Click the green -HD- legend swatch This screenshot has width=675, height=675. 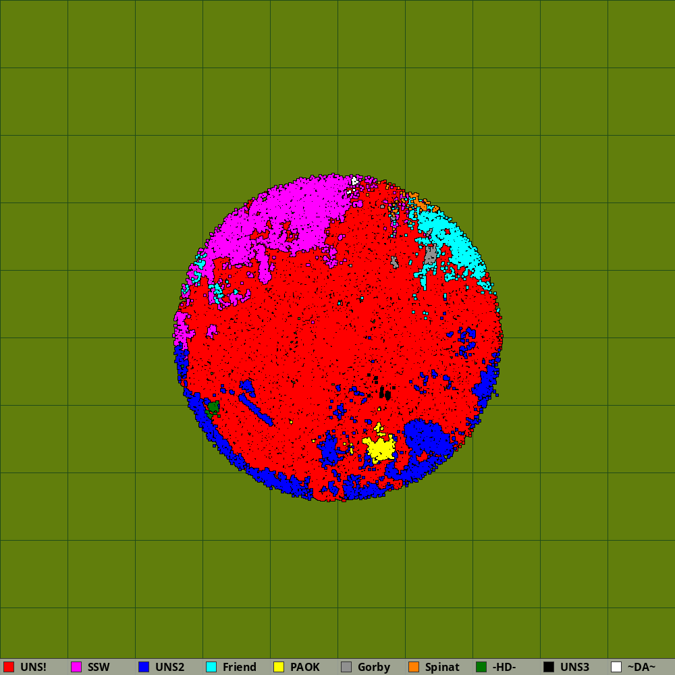[481, 667]
